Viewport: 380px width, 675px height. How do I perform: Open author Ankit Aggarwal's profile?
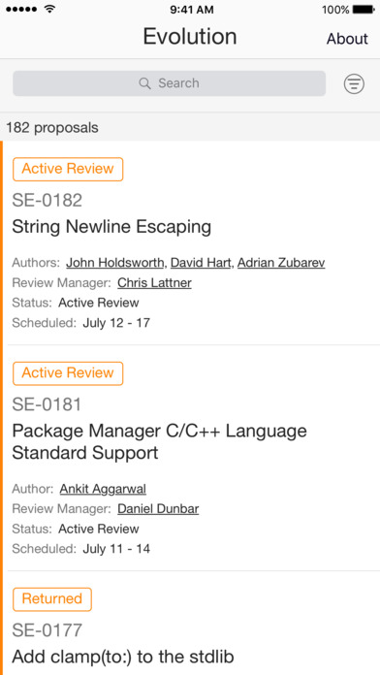(103, 489)
